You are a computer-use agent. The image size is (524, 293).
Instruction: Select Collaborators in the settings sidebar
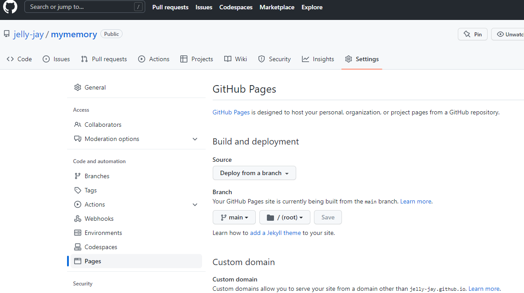pos(136,125)
